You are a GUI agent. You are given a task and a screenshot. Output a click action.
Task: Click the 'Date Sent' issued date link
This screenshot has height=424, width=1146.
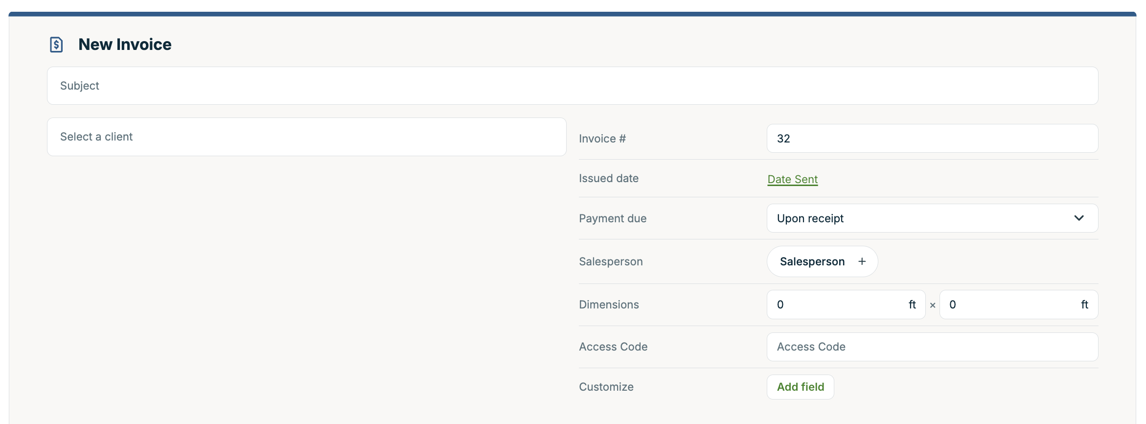coord(792,179)
